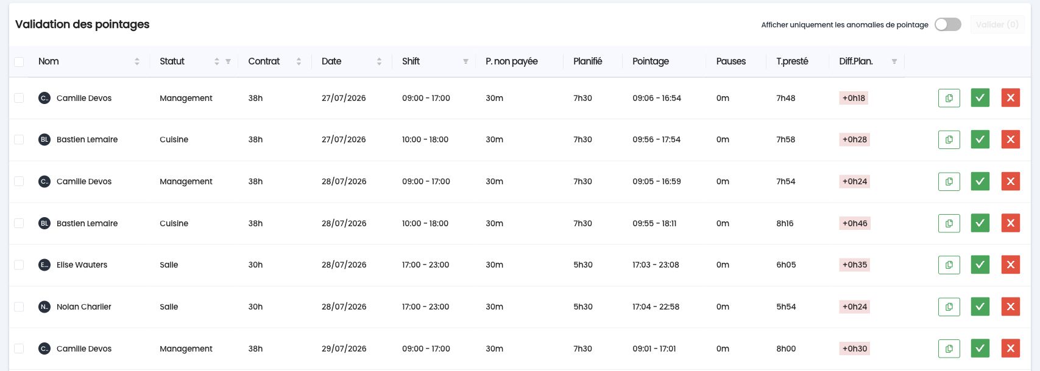Copy Bastien Lemaire's 28/07/2026 time entry
This screenshot has height=371, width=1040.
click(x=949, y=223)
